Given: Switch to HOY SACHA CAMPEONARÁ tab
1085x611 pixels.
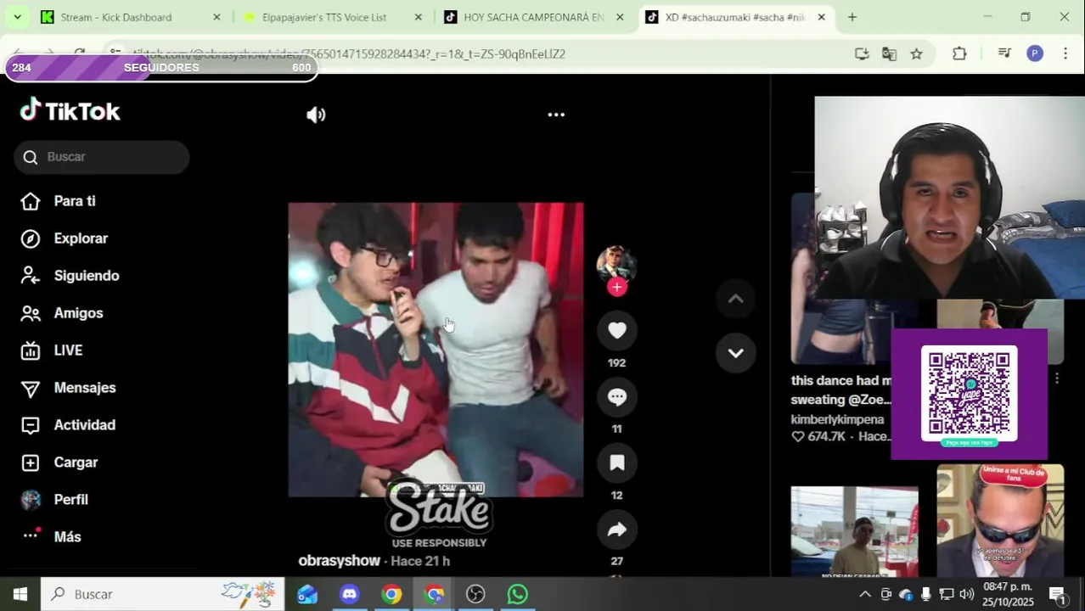Looking at the screenshot, I should (533, 17).
